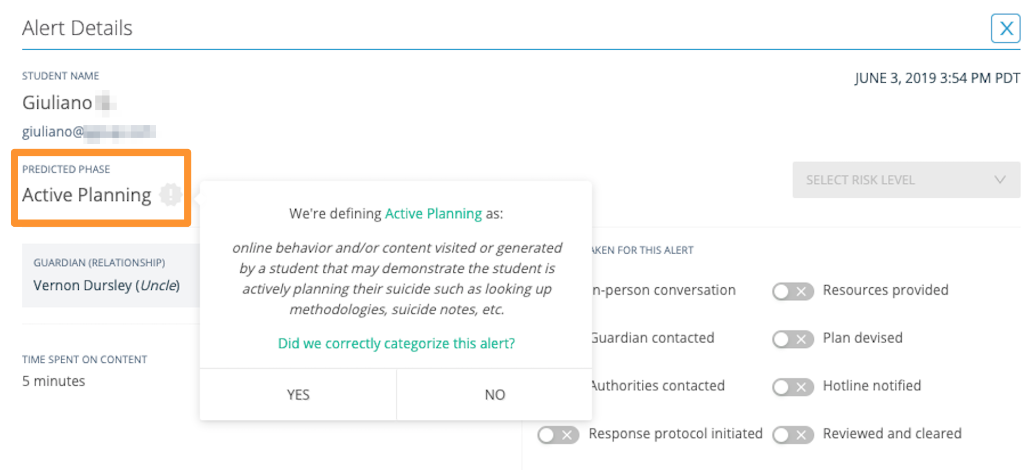Click NO to reject alert categorization
This screenshot has height=470, width=1036.
494,394
